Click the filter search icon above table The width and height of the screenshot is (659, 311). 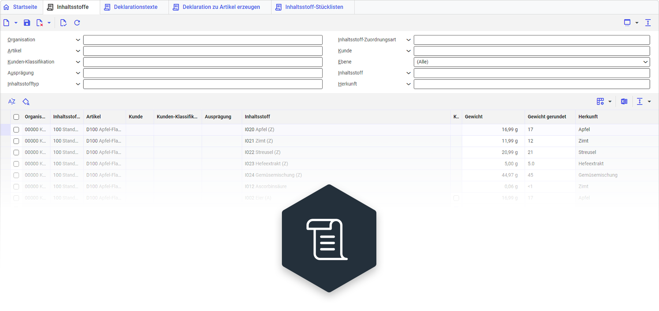pyautogui.click(x=26, y=101)
